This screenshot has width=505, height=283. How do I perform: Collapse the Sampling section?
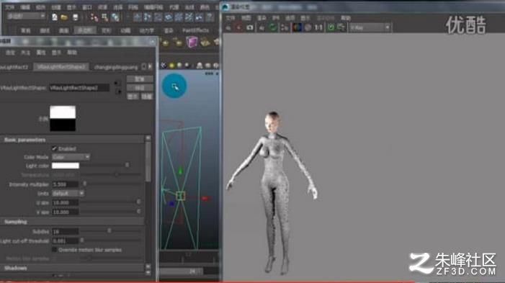click(72, 222)
